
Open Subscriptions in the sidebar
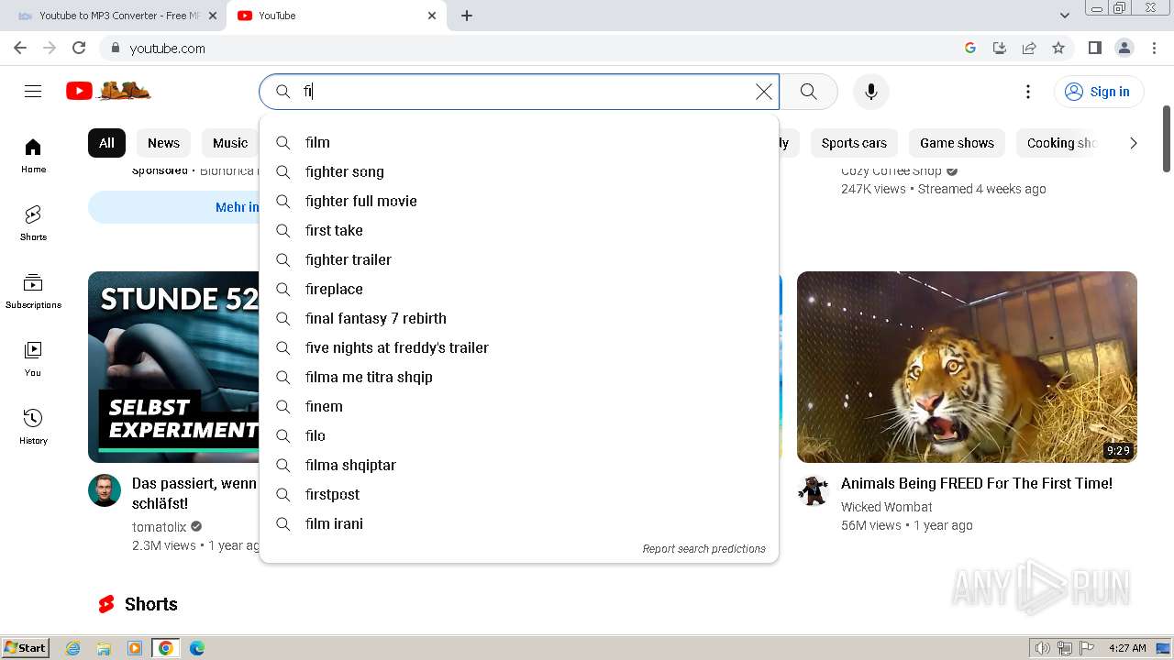point(33,291)
